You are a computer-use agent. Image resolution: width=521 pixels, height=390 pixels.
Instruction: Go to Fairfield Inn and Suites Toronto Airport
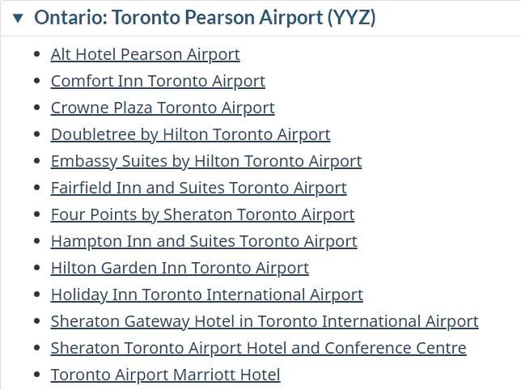(x=198, y=188)
